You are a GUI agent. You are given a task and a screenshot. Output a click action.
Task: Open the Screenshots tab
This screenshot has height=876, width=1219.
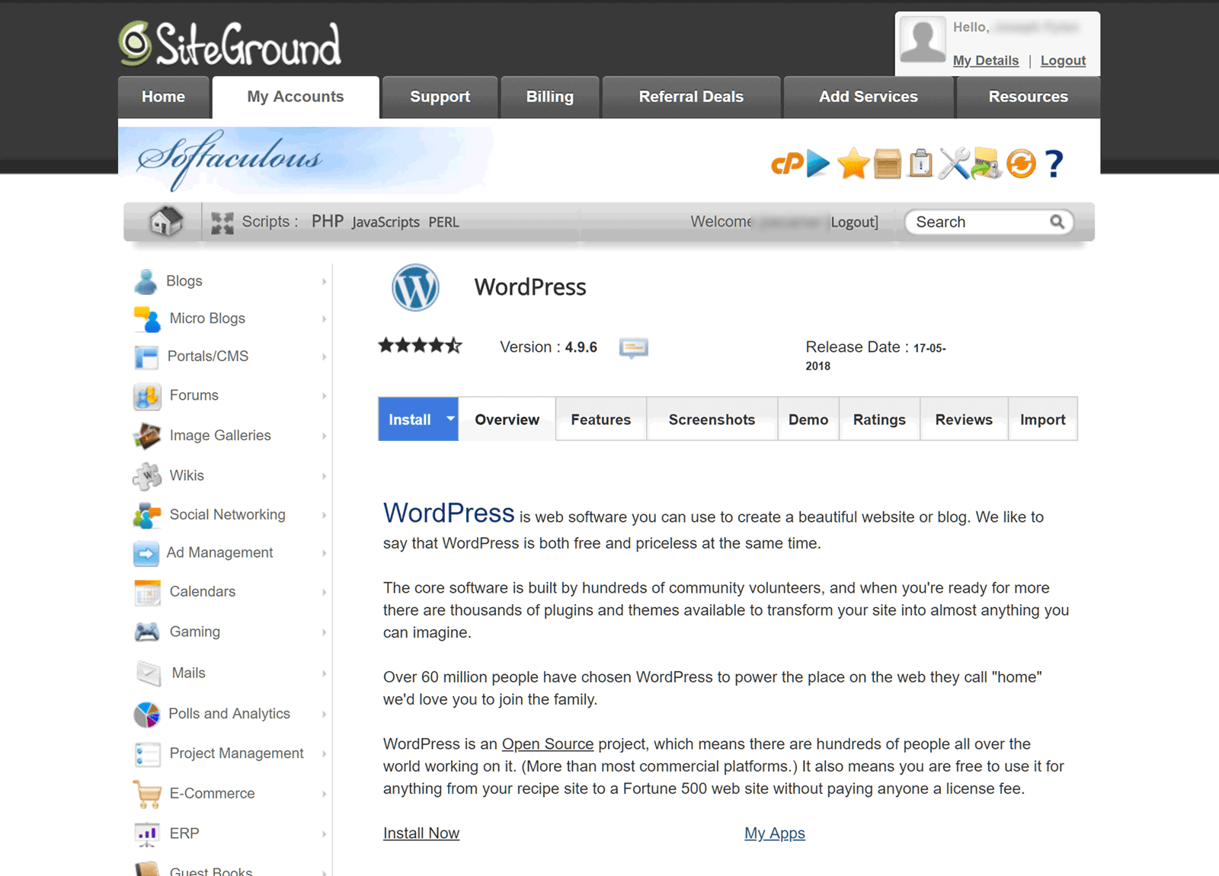coord(712,419)
